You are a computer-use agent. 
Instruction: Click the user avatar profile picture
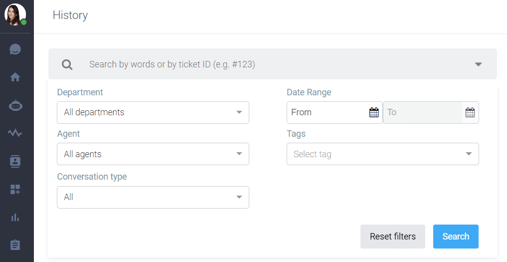click(15, 14)
